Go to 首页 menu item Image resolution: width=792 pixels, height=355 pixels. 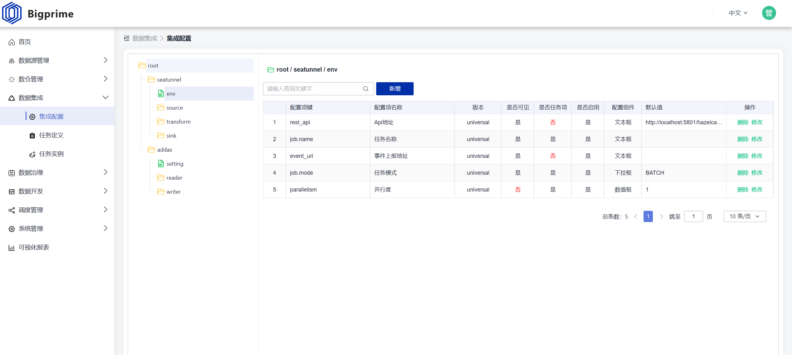pos(57,42)
